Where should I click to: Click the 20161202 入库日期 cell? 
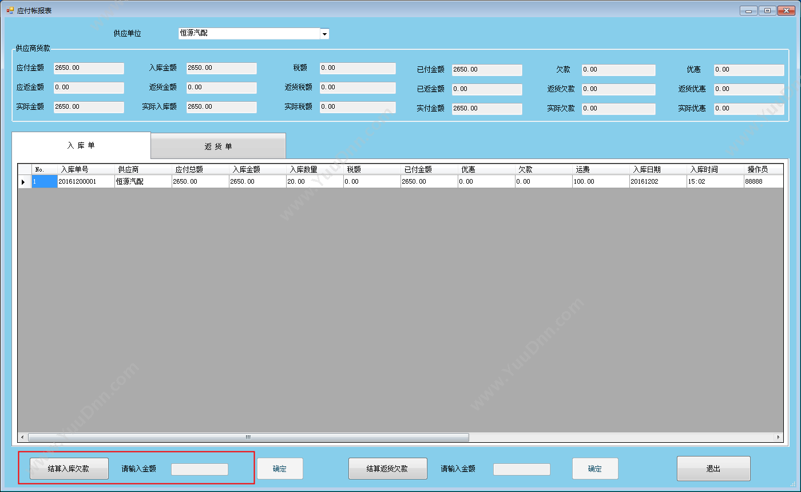pos(658,182)
